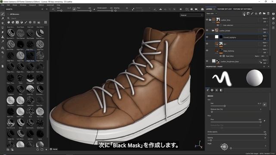Screen dimensions: 276x155
Task: Switch to the Texture Set Settings tab
Action: click(242, 9)
